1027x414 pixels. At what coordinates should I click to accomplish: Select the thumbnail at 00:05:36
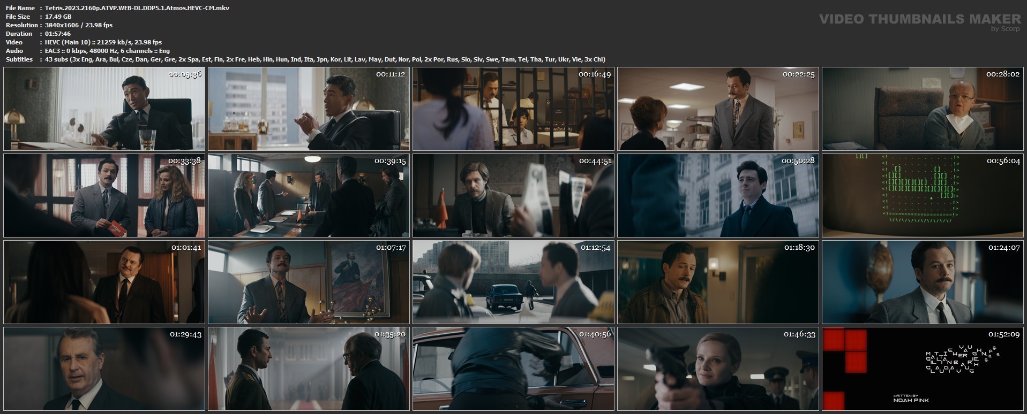click(x=104, y=109)
